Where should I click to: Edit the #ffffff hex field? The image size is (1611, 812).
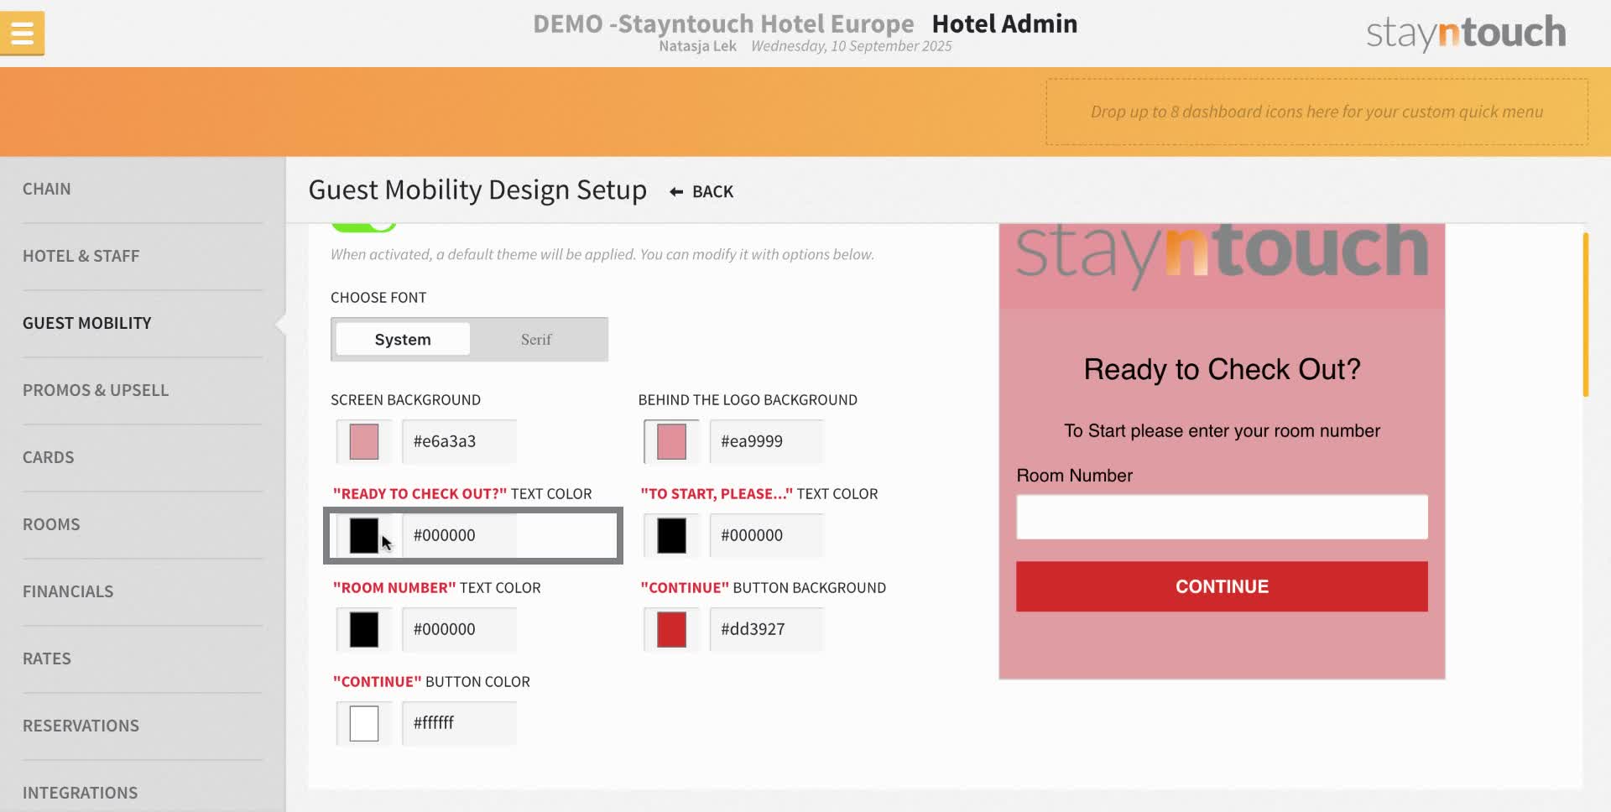coord(459,723)
